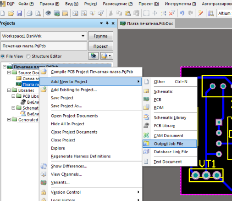This screenshot has width=232, height=201.
Task: Collapse the Source Documents folder
Action: pyautogui.click(x=9, y=73)
